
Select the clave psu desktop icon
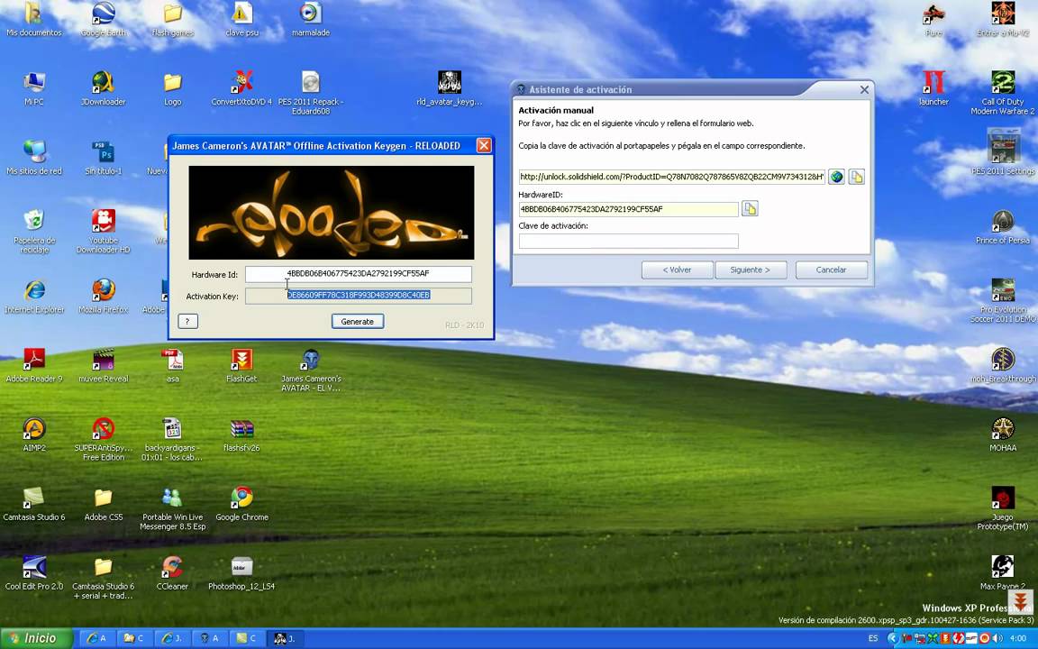242,19
